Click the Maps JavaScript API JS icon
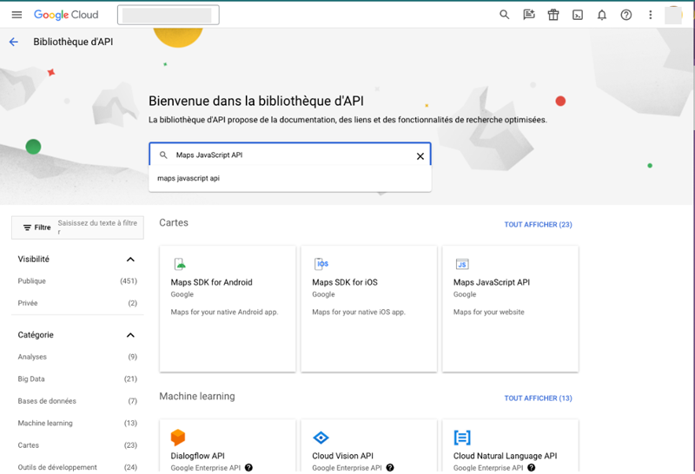 (462, 264)
